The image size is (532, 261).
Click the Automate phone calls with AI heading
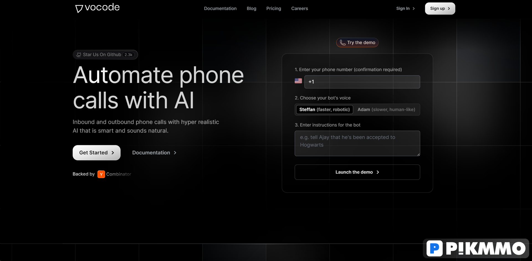pos(158,87)
